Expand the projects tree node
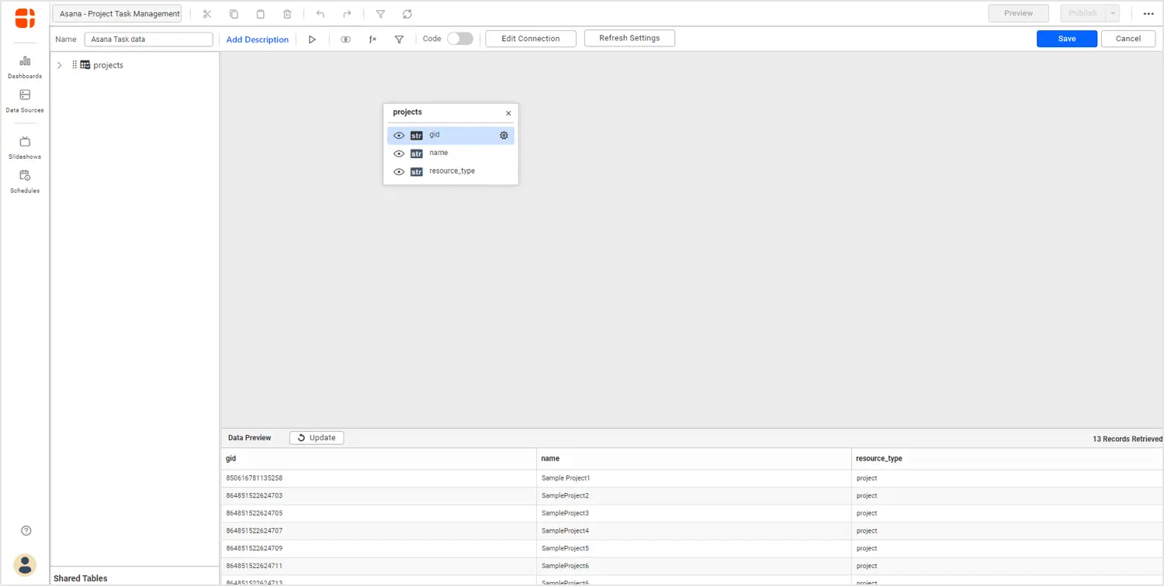The height and width of the screenshot is (586, 1164). point(59,66)
